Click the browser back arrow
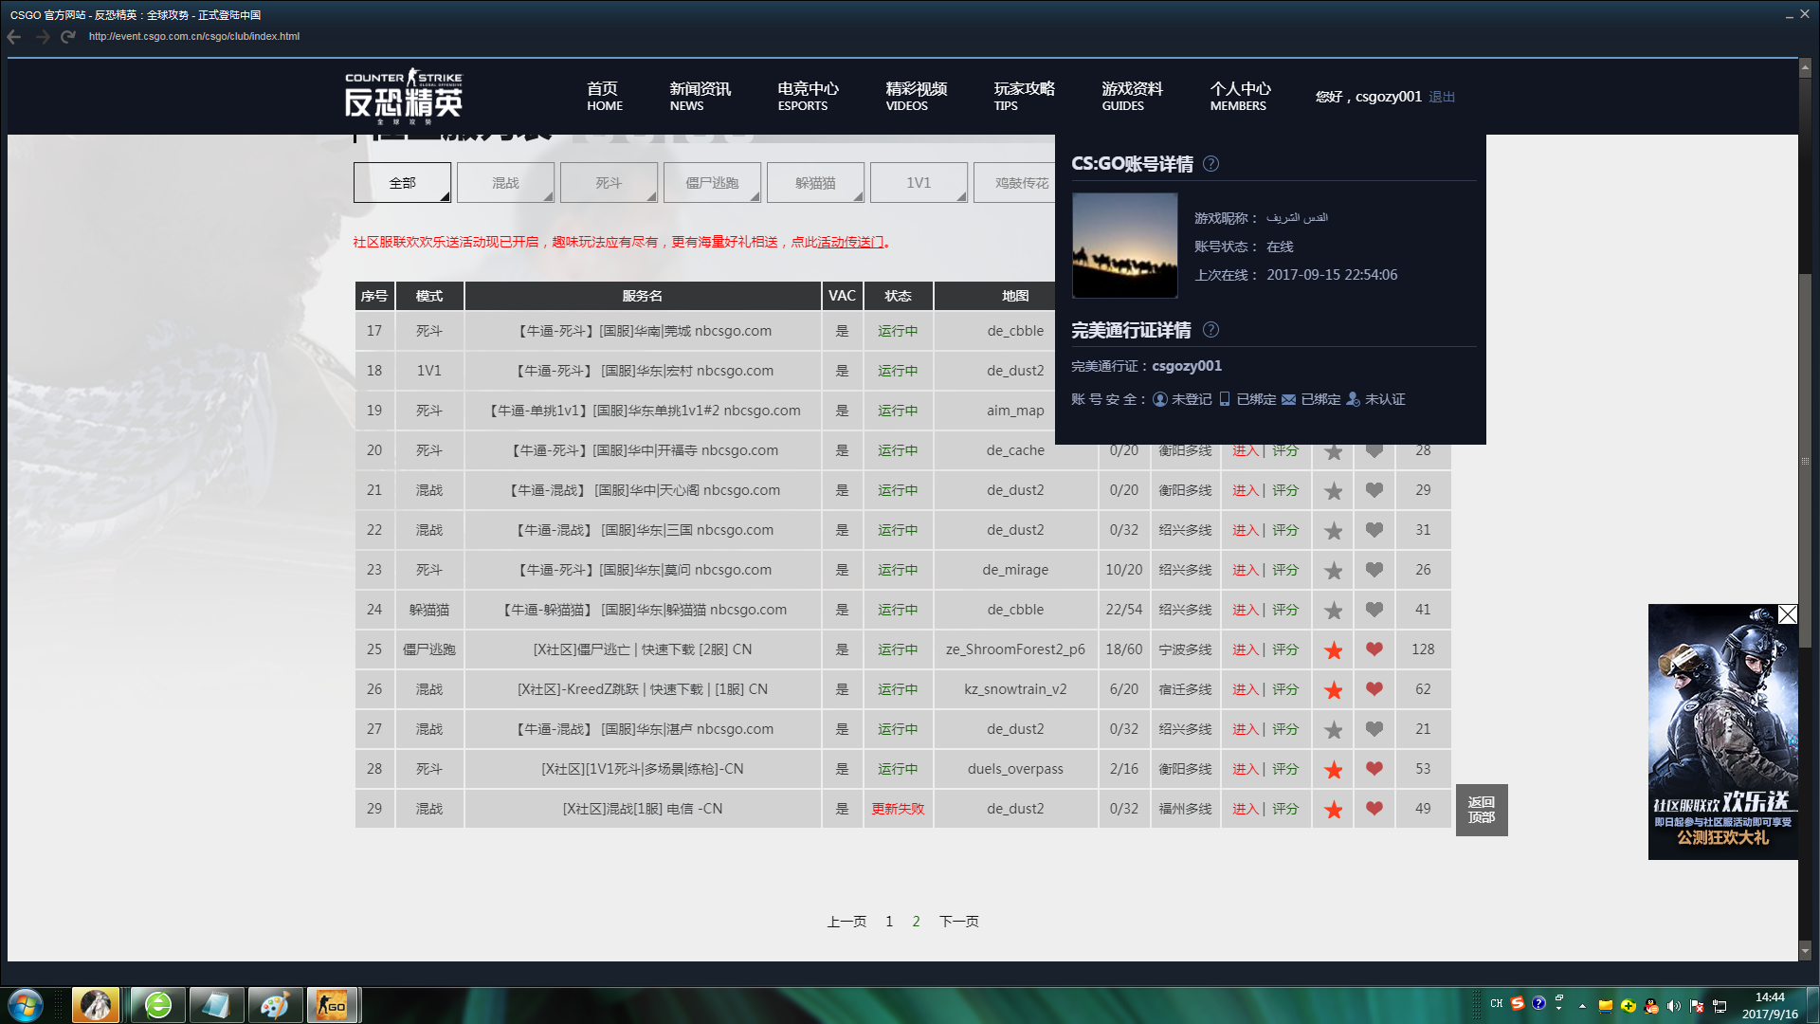This screenshot has height=1024, width=1820. 14,37
